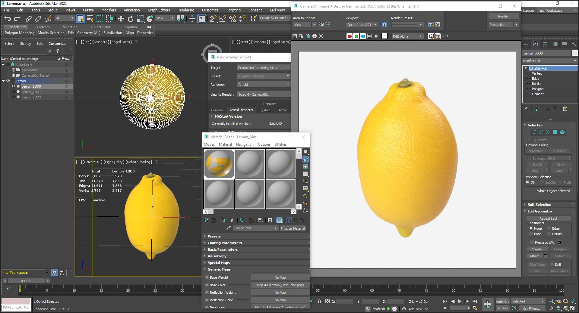This screenshot has height=313, width=579.
Task: Activate the Select and Move tool
Action: 121,19
